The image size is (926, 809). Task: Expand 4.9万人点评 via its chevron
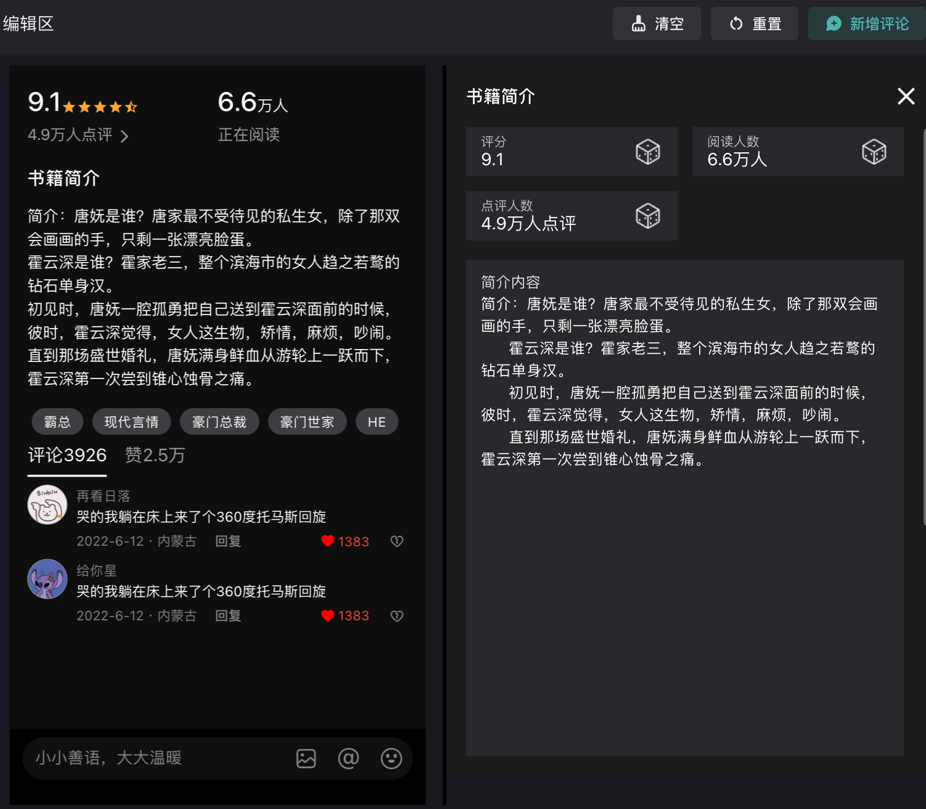[x=125, y=136]
